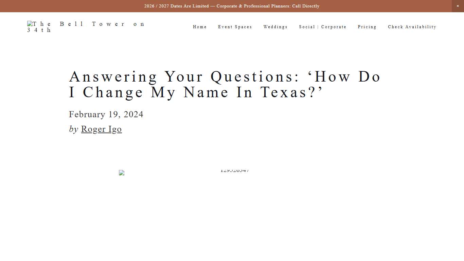The height and width of the screenshot is (261, 464).
Task: Click the February 19, 2024 date text
Action: click(x=106, y=115)
